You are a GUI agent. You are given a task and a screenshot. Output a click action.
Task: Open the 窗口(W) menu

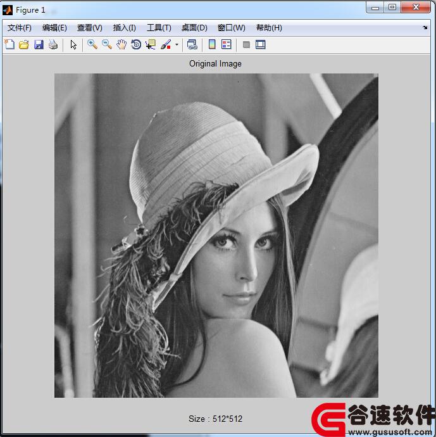point(232,28)
